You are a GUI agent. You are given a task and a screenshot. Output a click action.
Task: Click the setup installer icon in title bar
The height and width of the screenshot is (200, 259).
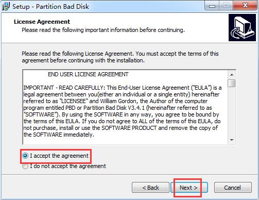tap(6, 7)
